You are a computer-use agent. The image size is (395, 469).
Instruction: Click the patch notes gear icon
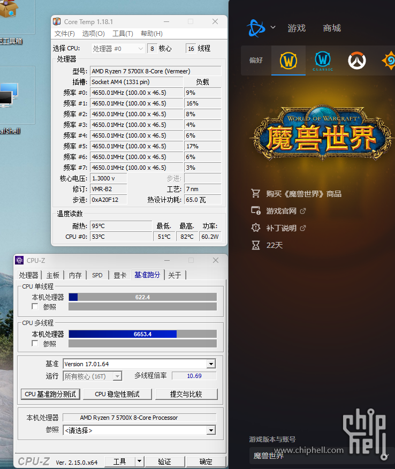pos(256,228)
